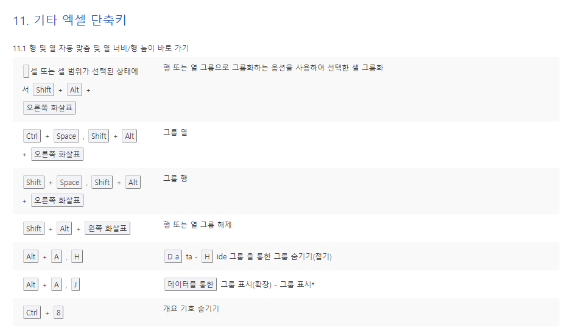565x333 pixels.
Task: Click the 왼쪽 화살표 key label
Action: [x=107, y=228]
